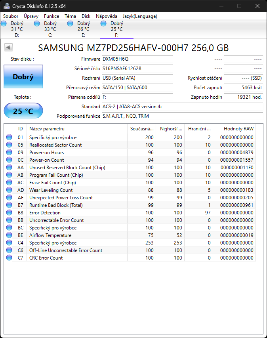
Task: Click status orb for Error Detection row
Action: (9, 212)
